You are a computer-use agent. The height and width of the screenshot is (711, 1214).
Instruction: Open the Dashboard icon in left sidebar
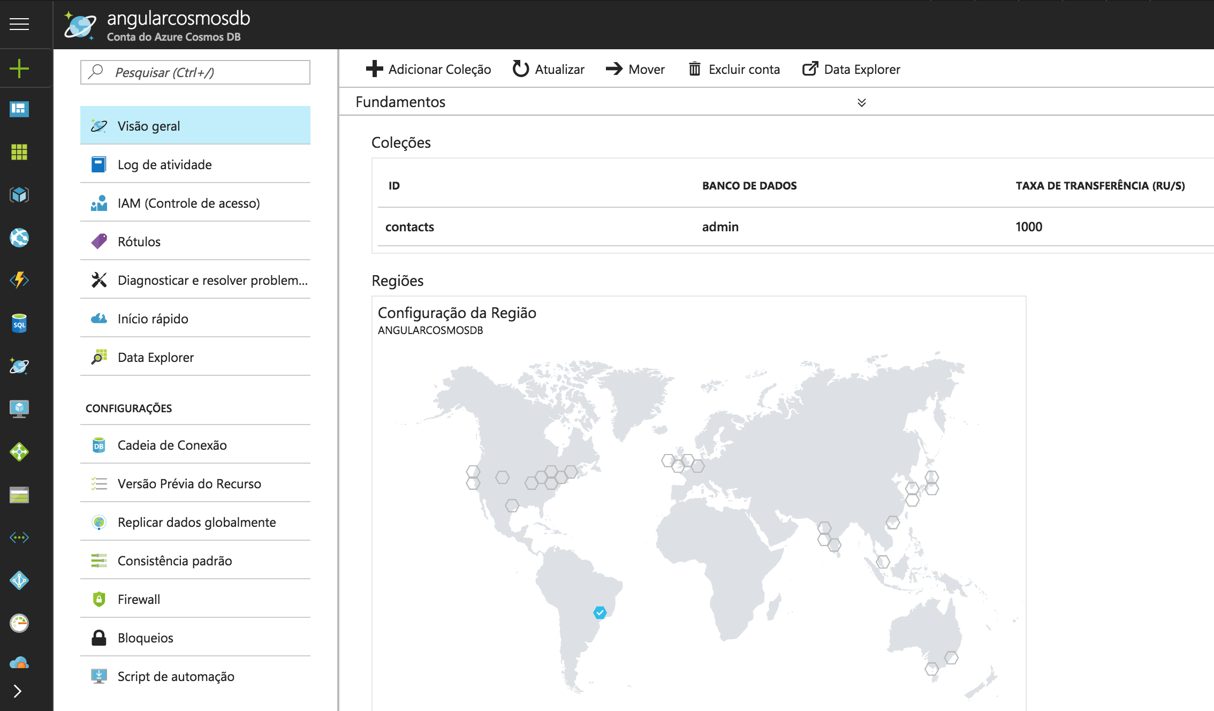pyautogui.click(x=19, y=109)
